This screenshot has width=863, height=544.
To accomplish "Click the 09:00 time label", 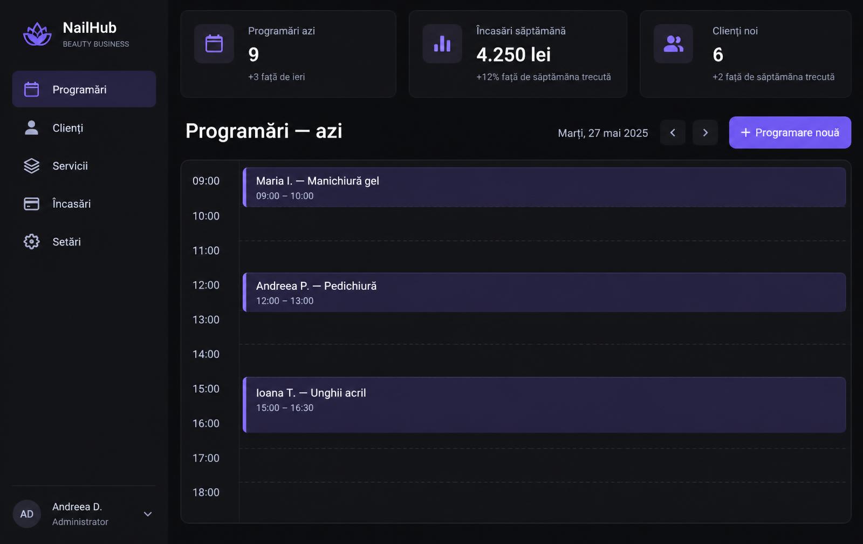I will [x=206, y=181].
